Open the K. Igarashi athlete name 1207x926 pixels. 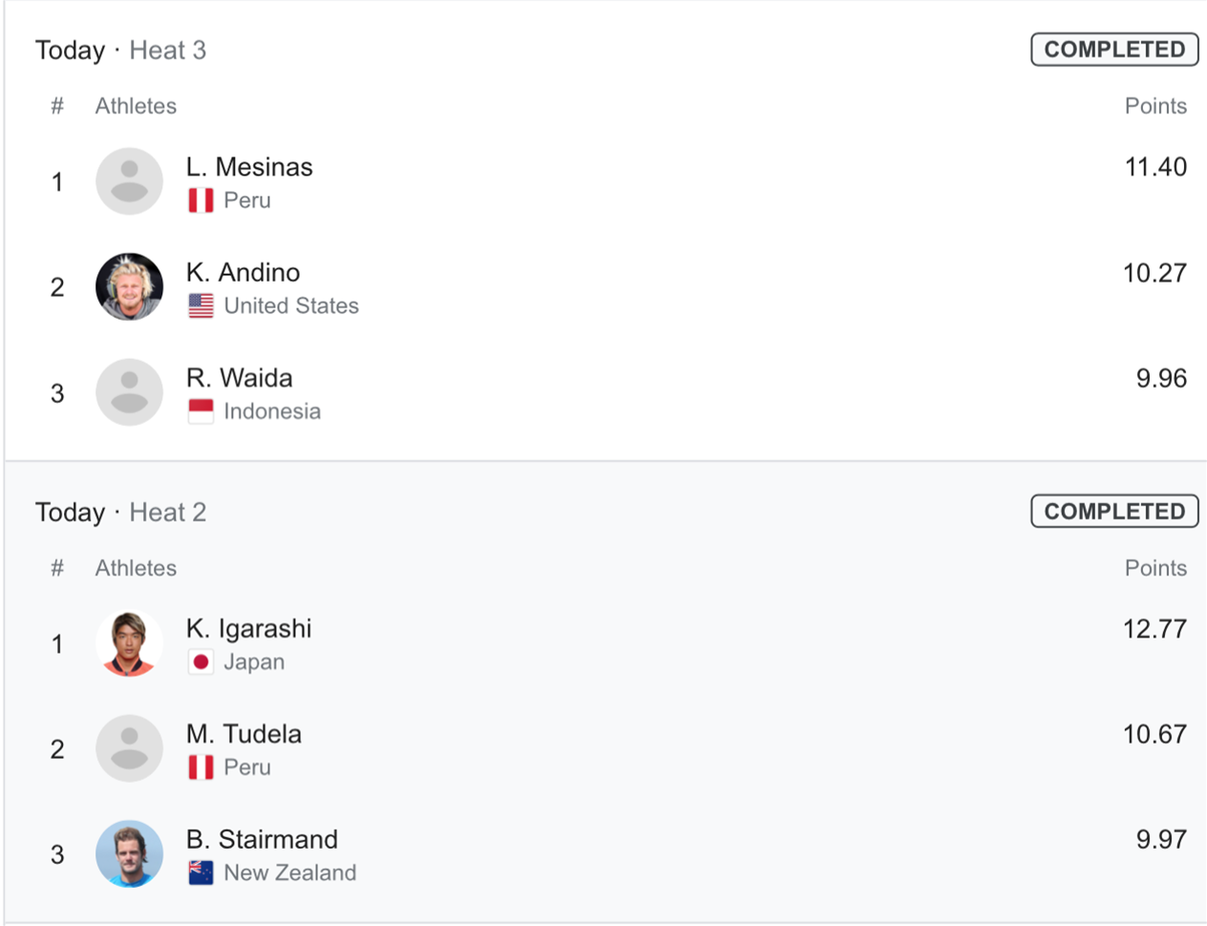tap(249, 628)
